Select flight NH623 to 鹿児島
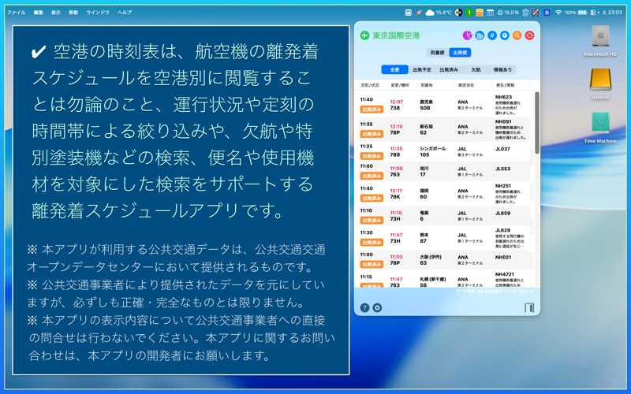Image resolution: width=631 pixels, height=394 pixels. pos(444,105)
